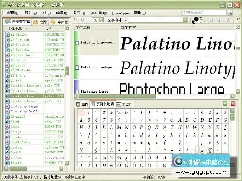Toggle the Italic (I) toolbar icon
The height and width of the screenshot is (181, 242).
220,20
